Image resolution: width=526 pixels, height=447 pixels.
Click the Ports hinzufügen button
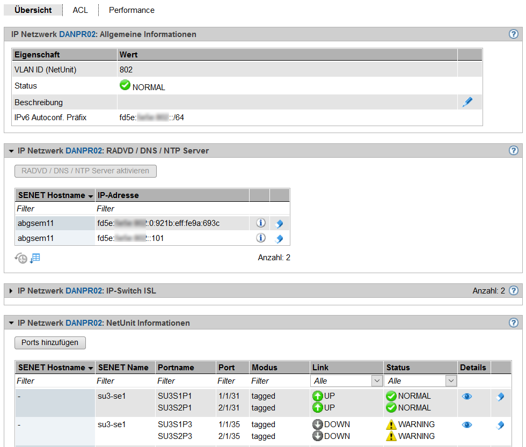pyautogui.click(x=50, y=342)
